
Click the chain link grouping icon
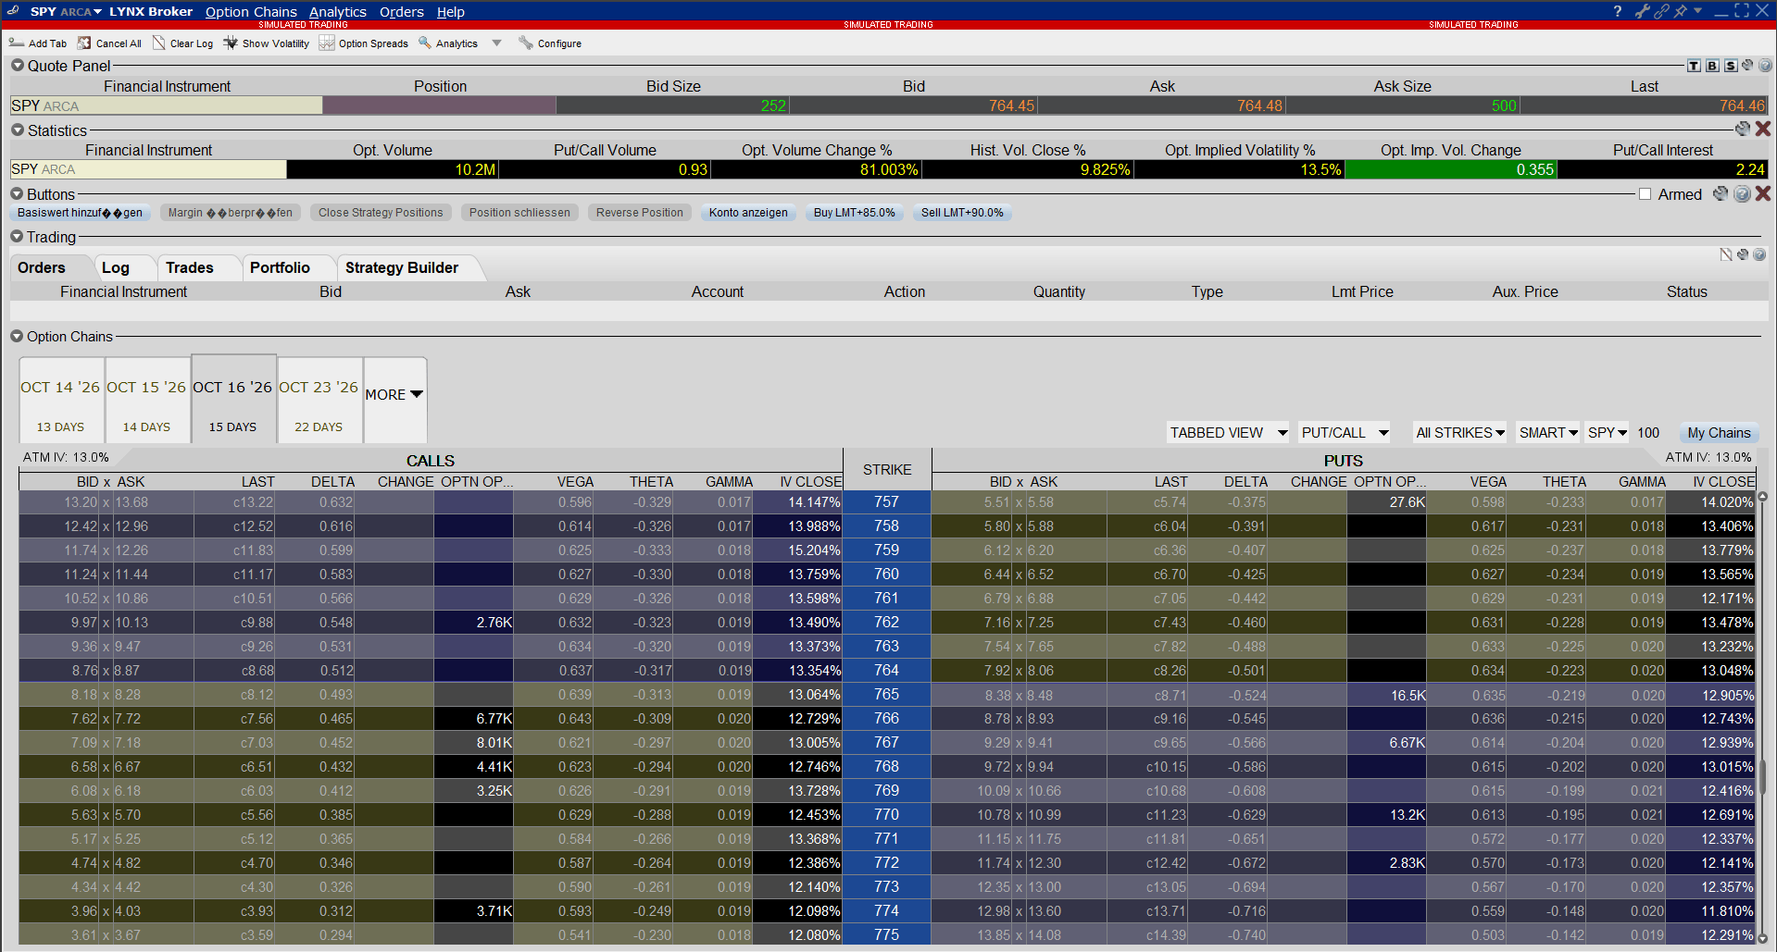click(x=1661, y=11)
